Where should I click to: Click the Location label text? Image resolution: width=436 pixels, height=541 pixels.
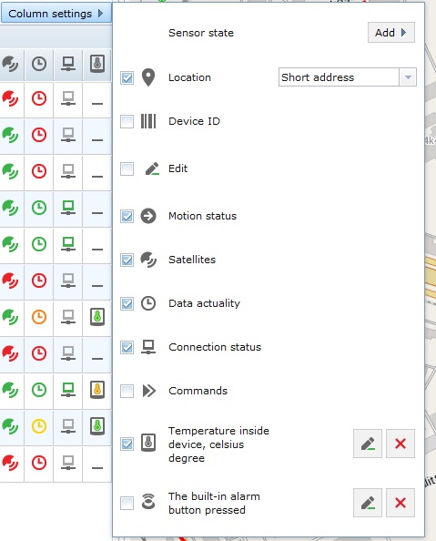[189, 77]
